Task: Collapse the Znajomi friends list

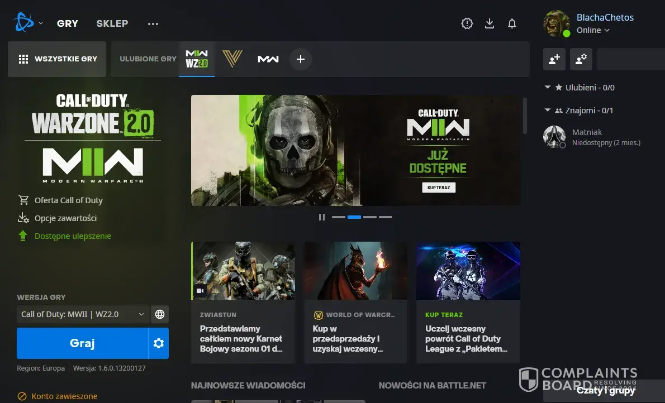Action: (548, 111)
